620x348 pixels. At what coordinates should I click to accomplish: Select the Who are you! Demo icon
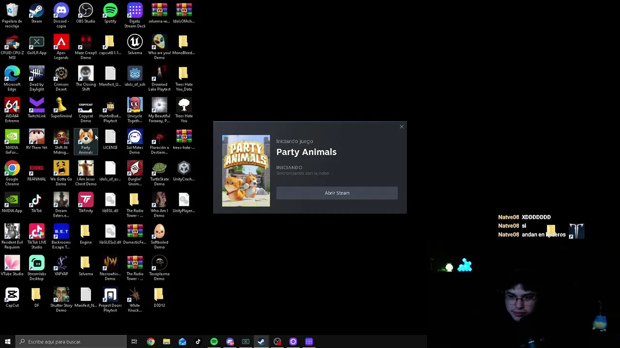159,47
